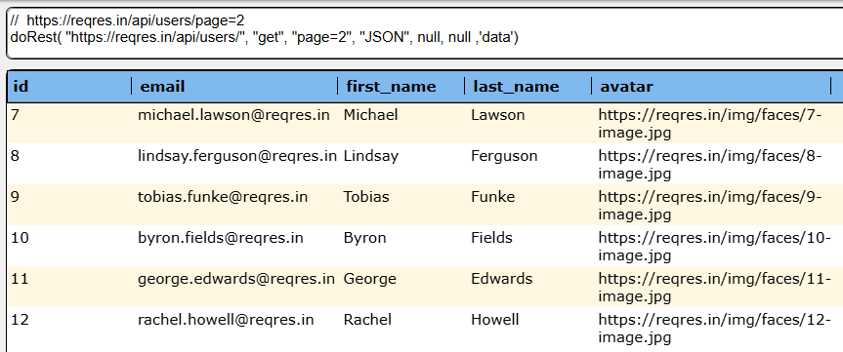
Task: Select rachel.howell@reqres.in email cell
Action: [x=226, y=320]
